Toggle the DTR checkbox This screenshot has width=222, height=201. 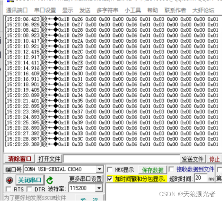tap(29, 189)
